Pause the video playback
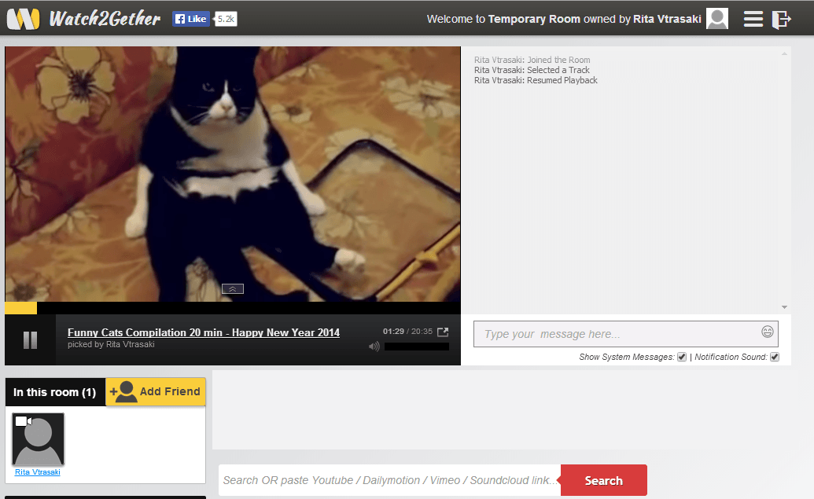Image resolution: width=814 pixels, height=499 pixels. pos(30,339)
